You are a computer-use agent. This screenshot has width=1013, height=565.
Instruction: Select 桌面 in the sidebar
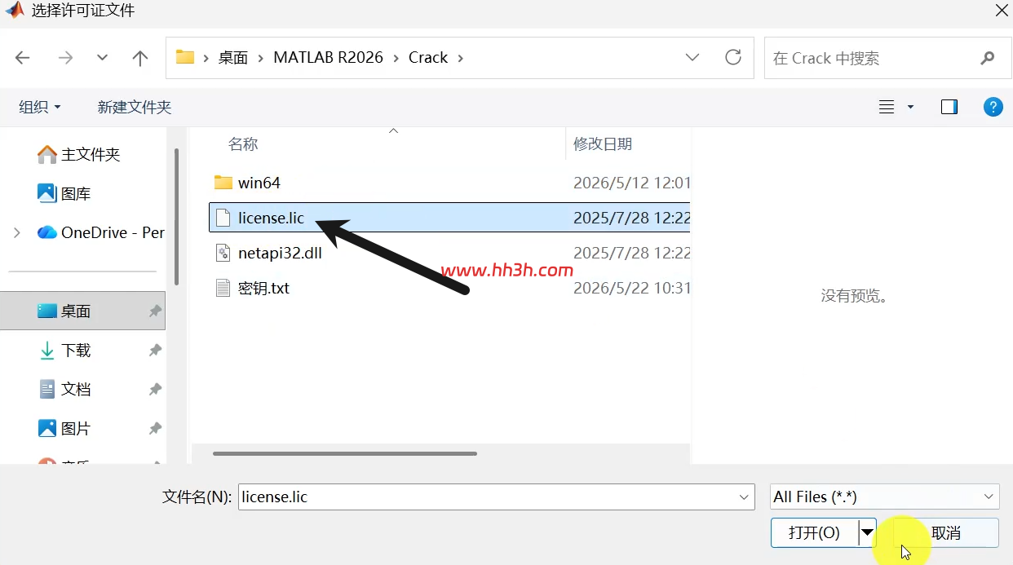pyautogui.click(x=82, y=311)
